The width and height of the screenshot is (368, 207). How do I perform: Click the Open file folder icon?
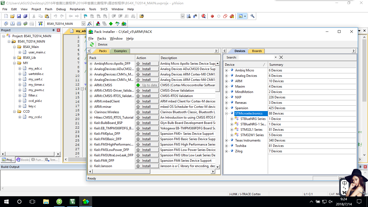(x=12, y=16)
